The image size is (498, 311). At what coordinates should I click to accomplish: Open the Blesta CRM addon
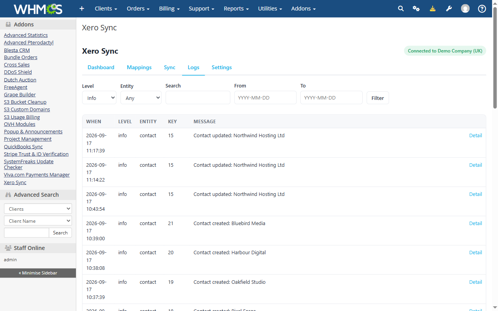tap(17, 50)
